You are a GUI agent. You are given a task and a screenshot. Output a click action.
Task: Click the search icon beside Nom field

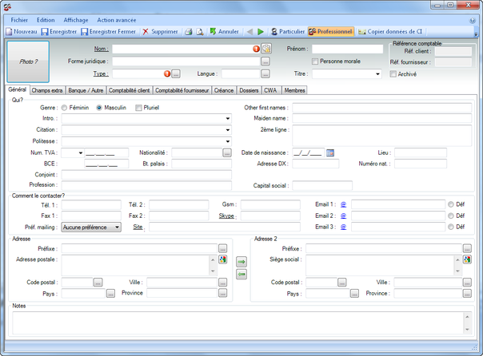click(266, 49)
